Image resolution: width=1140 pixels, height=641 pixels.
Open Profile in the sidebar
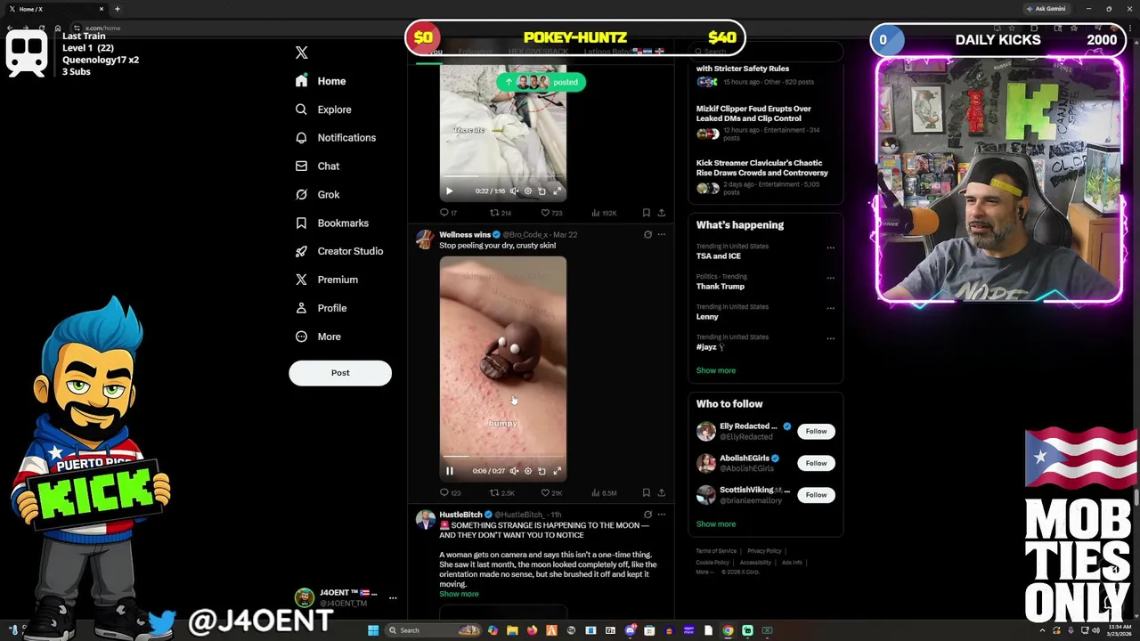(x=321, y=308)
